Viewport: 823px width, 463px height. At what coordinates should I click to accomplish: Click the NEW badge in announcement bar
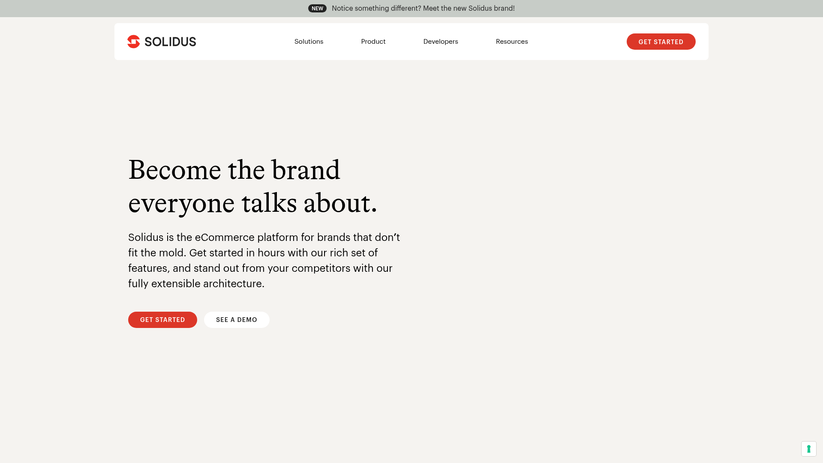[x=317, y=9]
